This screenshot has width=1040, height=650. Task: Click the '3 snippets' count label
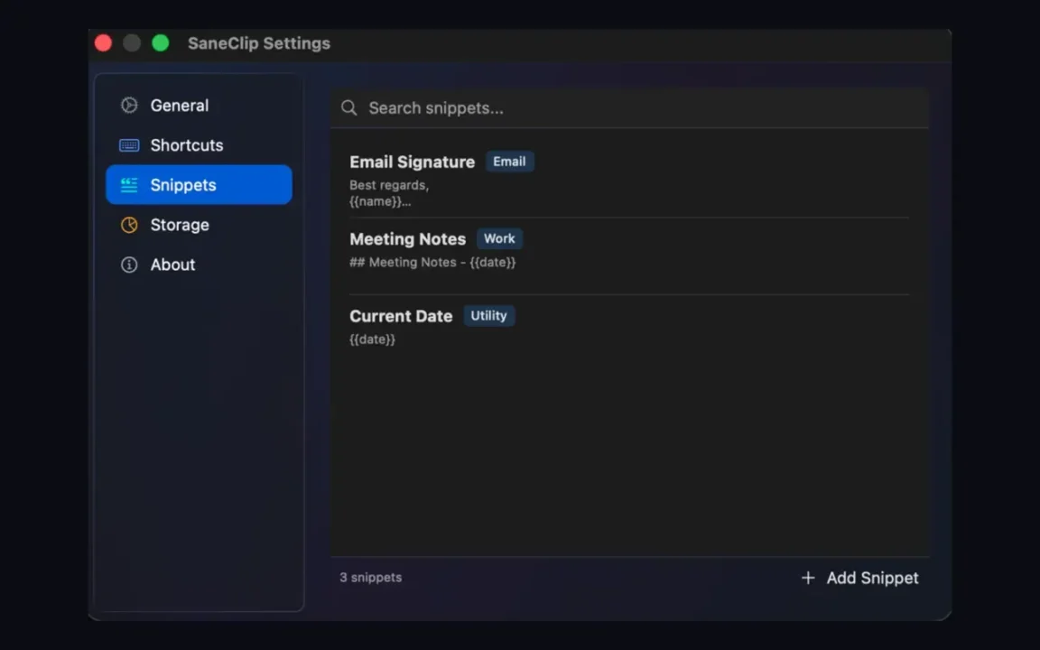[x=371, y=577]
